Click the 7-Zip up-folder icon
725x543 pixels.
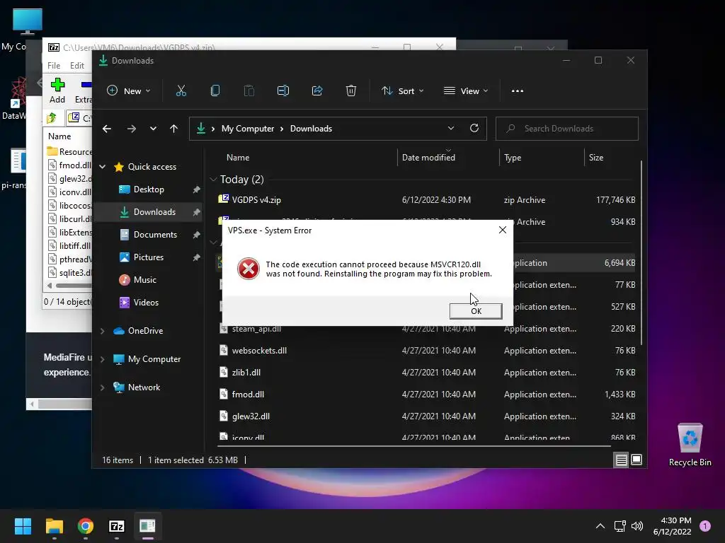pos(52,118)
